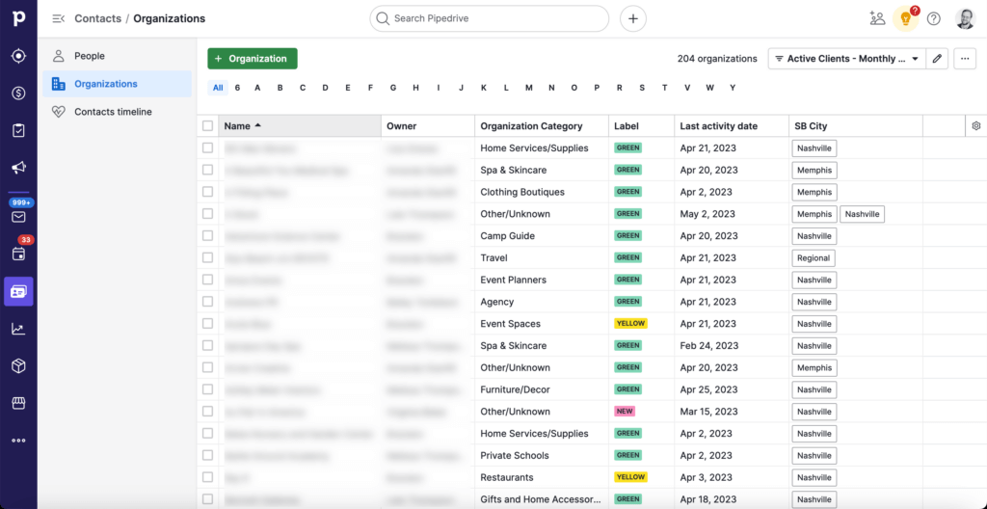Check the Agency row checkbox
Image resolution: width=987 pixels, height=509 pixels.
(x=208, y=302)
